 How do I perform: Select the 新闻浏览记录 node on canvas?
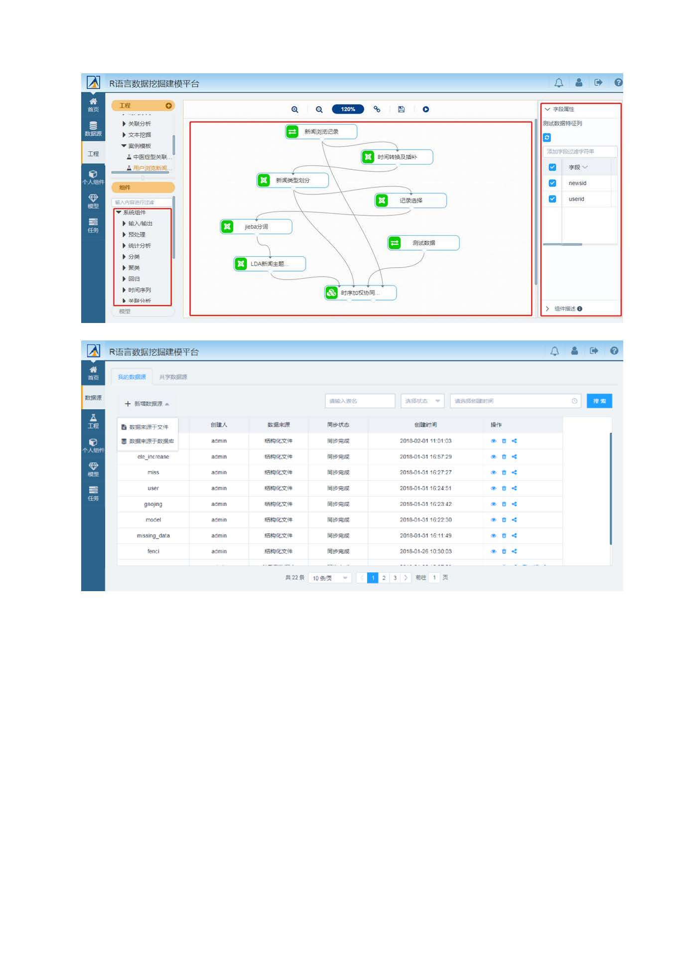tap(321, 132)
